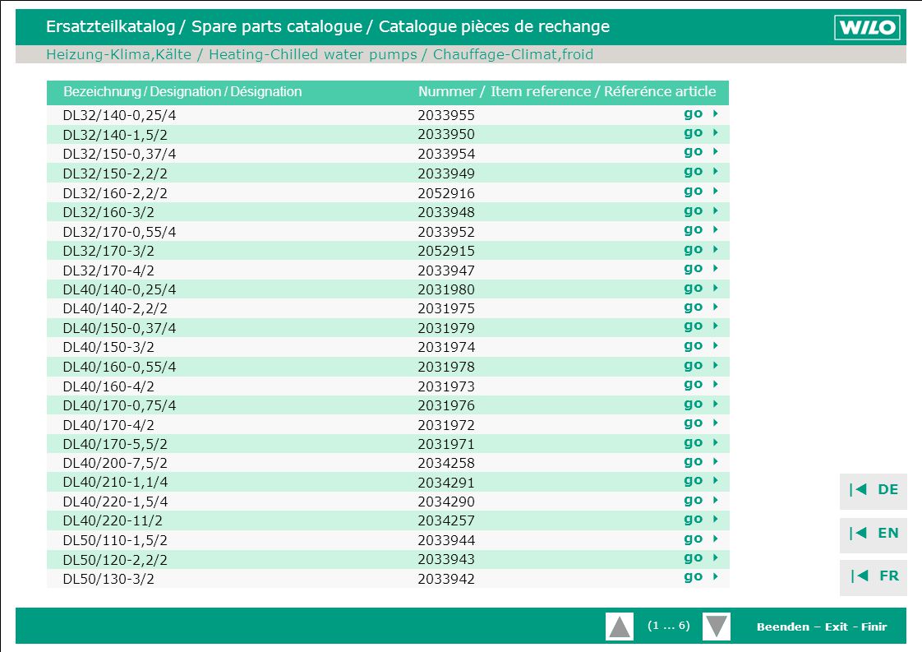Open go link for DL40/140-0,25/4
The image size is (922, 652).
click(x=701, y=289)
